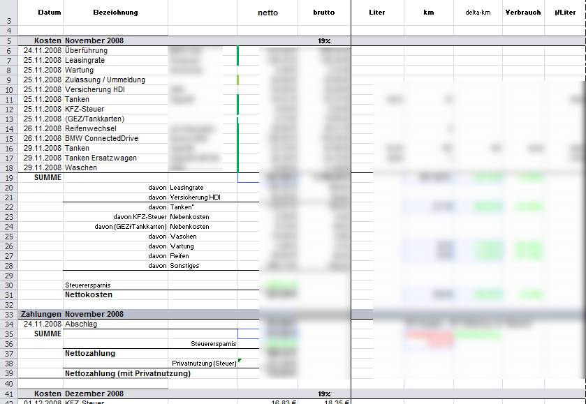Image resolution: width=586 pixels, height=404 pixels.
Task: Select the BMW ConnectedDrive cell
Action: 101,139
